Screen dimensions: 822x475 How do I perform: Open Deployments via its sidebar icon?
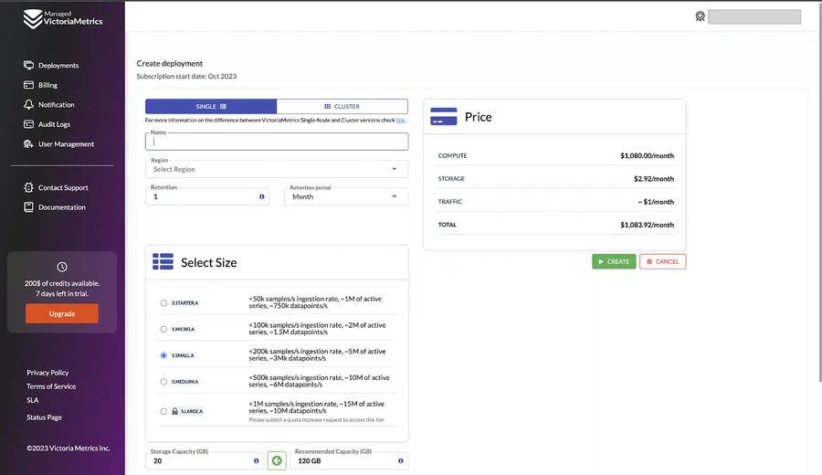pyautogui.click(x=29, y=65)
